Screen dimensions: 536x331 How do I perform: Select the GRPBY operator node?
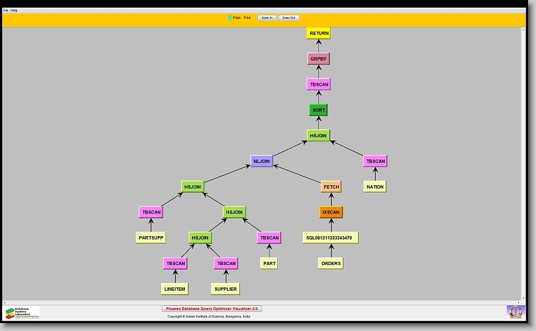[318, 59]
